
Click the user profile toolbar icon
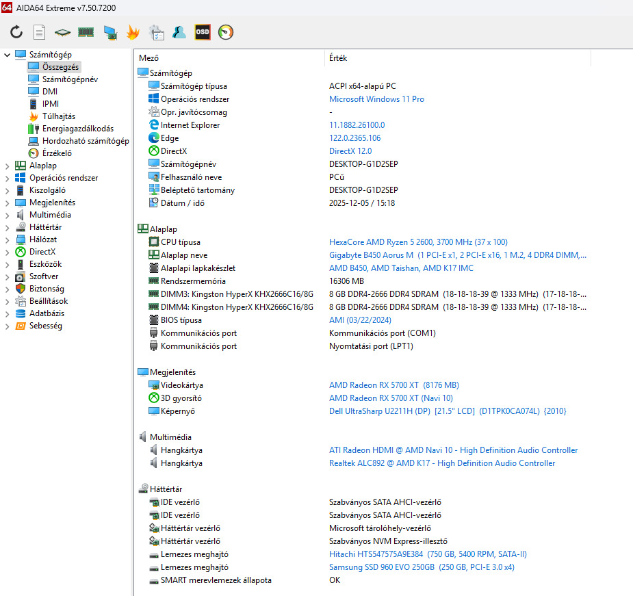coord(179,32)
